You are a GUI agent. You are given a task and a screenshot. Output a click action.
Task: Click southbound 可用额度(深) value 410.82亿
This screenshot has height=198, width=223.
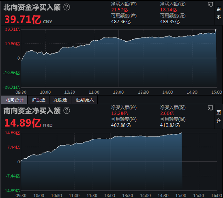170,125
